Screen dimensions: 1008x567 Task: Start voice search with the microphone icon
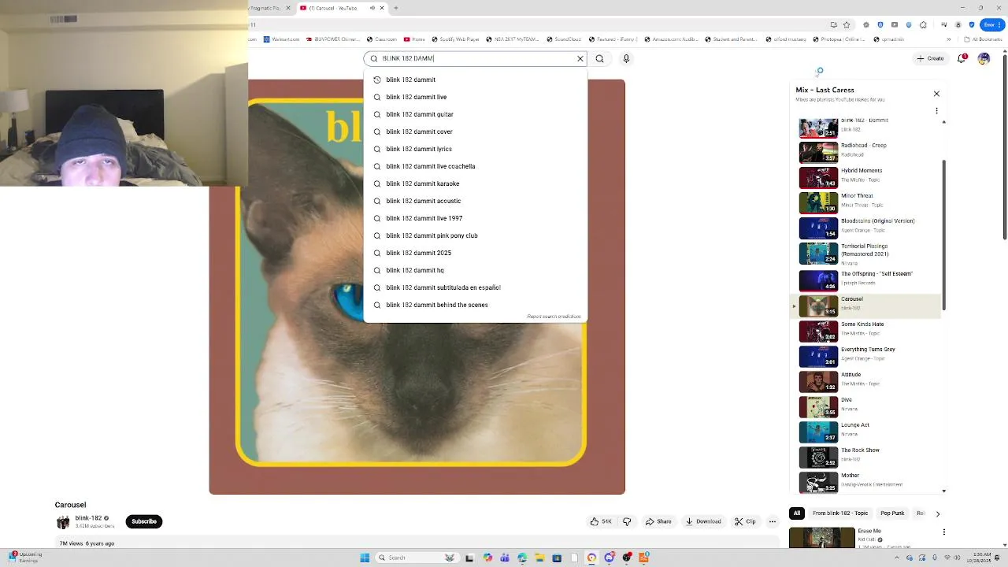coord(626,58)
